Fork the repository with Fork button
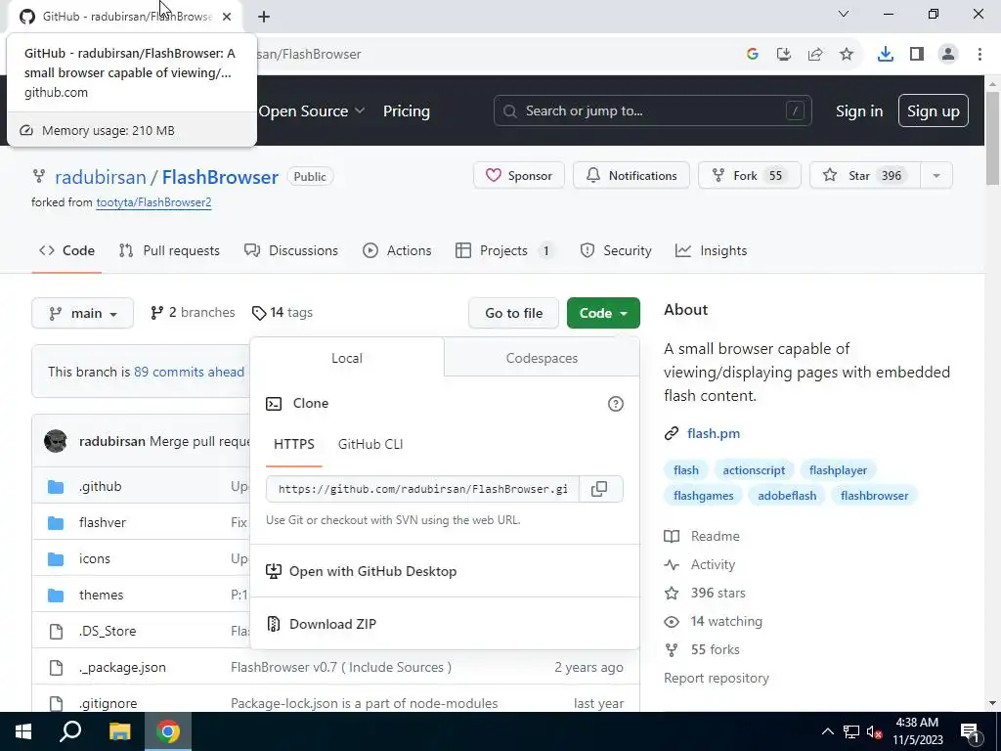 [x=750, y=176]
